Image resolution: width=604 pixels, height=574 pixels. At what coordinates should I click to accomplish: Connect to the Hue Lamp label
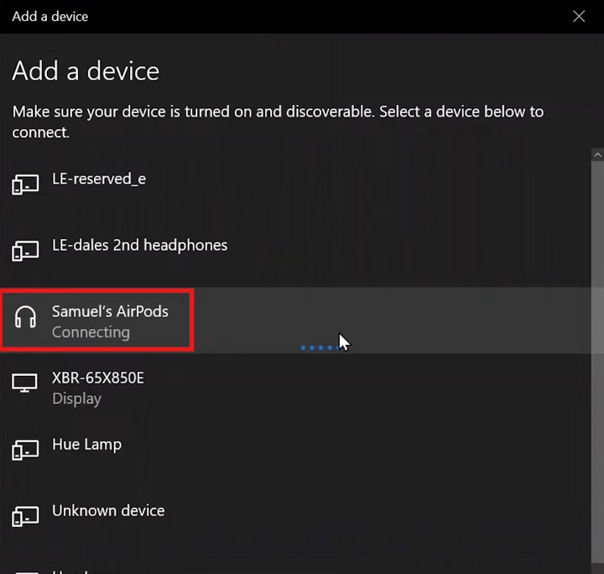(x=86, y=444)
